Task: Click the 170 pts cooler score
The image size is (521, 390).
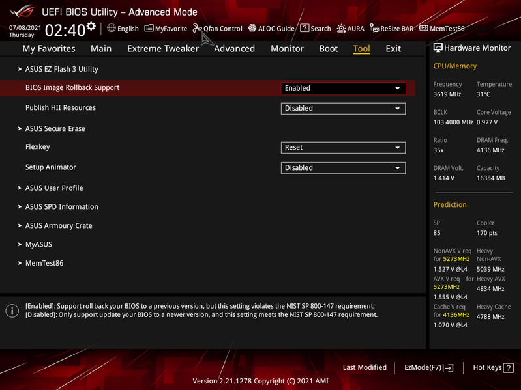Action: [x=487, y=233]
